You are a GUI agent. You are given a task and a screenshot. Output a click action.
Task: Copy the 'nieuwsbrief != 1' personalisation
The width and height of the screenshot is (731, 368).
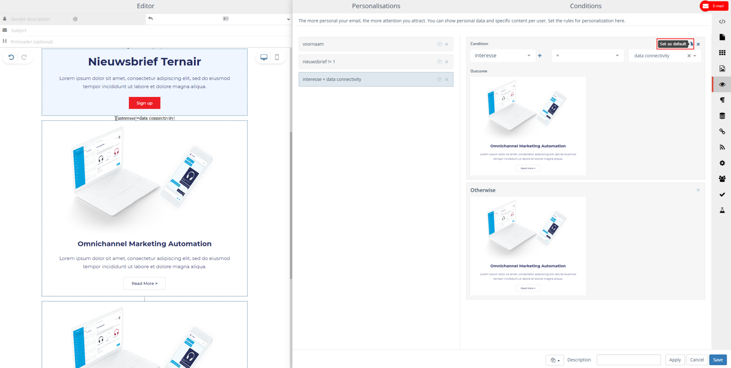pyautogui.click(x=440, y=62)
